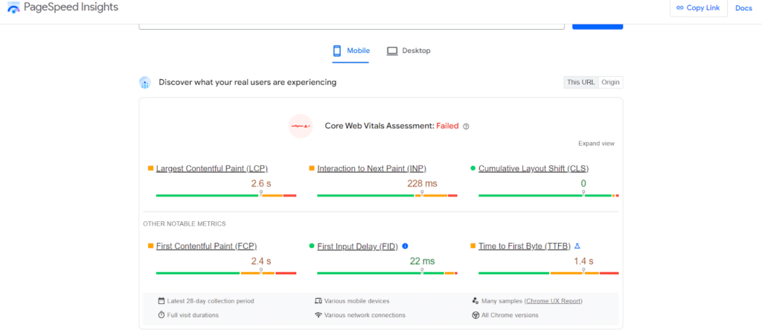The width and height of the screenshot is (762, 333).
Task: Click the info icon next to FID
Action: point(405,246)
